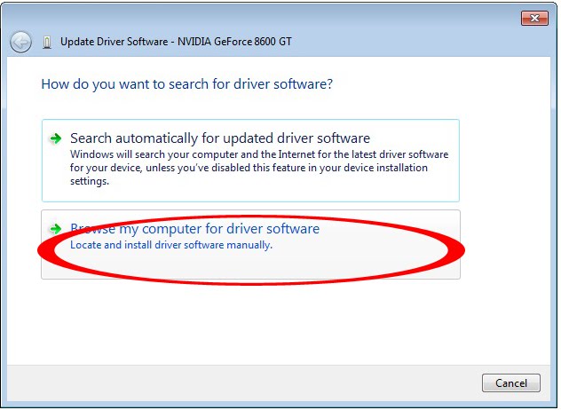The width and height of the screenshot is (561, 410).
Task: Click the 'Update Driver Software - NVIDIA GeForce 8600 GT' title
Action: (176, 42)
